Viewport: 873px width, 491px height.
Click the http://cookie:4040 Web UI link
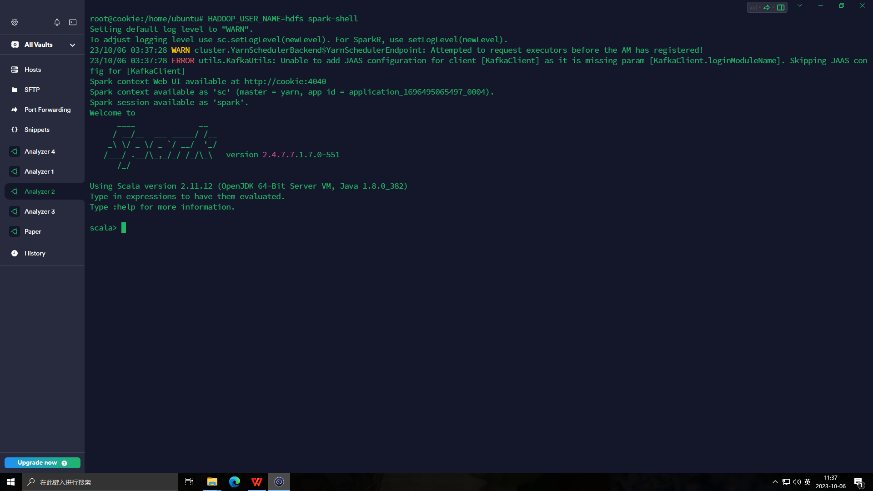[x=285, y=81]
